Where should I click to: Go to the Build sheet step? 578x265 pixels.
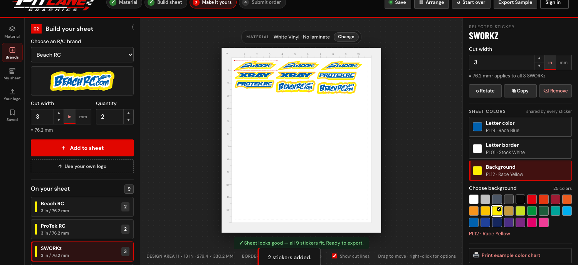pyautogui.click(x=166, y=2)
